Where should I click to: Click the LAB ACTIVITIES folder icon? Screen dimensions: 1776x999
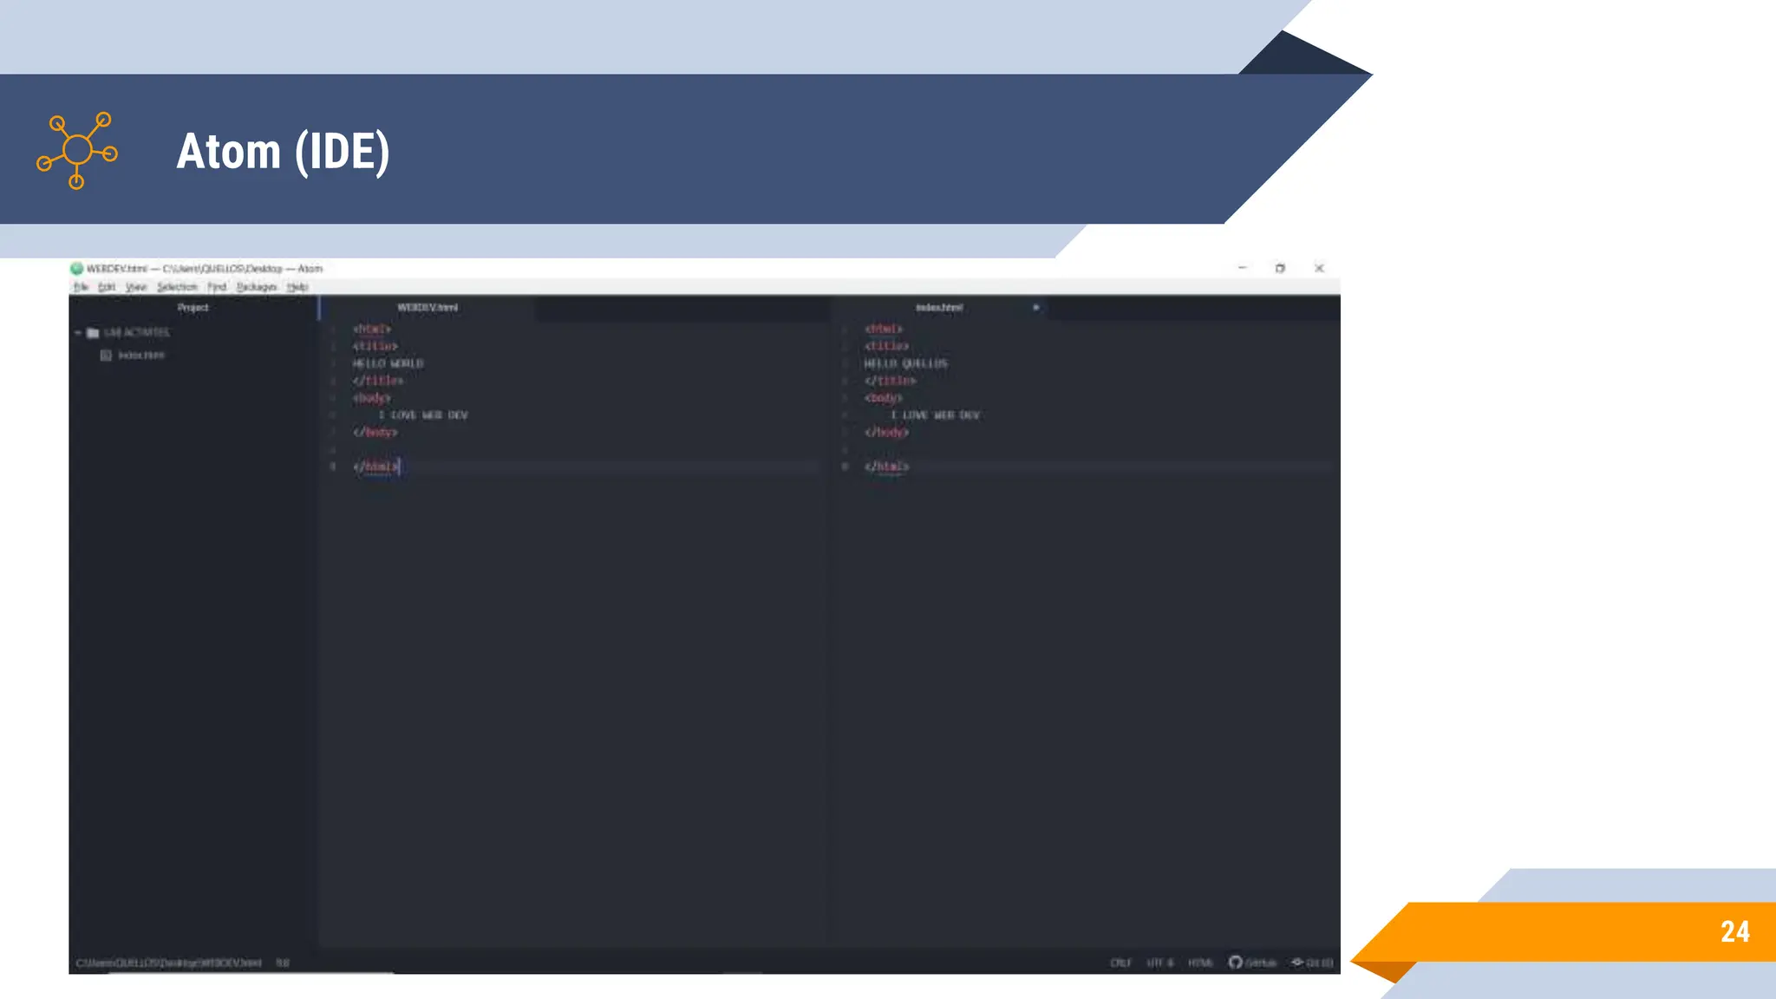pos(93,333)
